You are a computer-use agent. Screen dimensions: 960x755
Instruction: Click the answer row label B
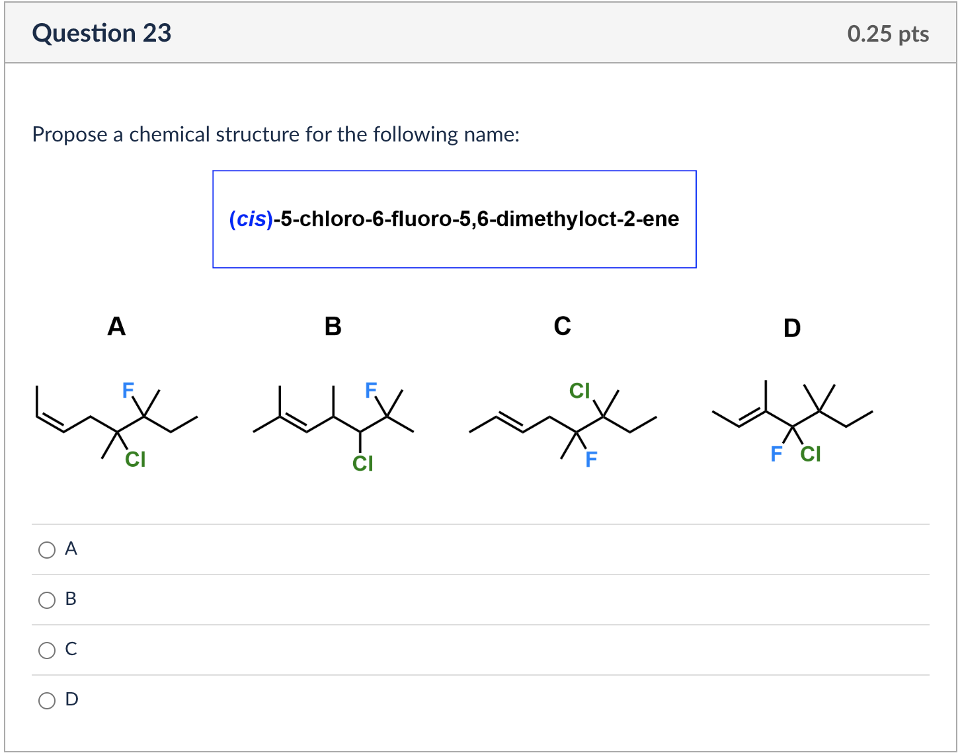[71, 599]
